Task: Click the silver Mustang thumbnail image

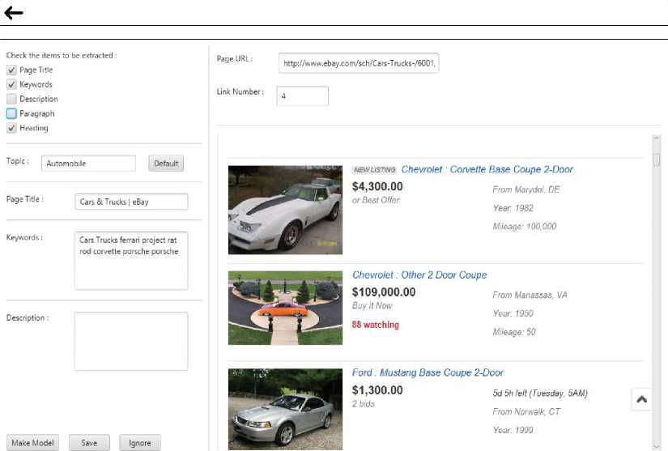Action: click(286, 409)
